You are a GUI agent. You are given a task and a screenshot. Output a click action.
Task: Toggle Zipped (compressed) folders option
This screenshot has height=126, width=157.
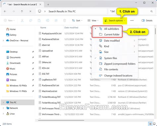pyautogui.click(x=115, y=64)
